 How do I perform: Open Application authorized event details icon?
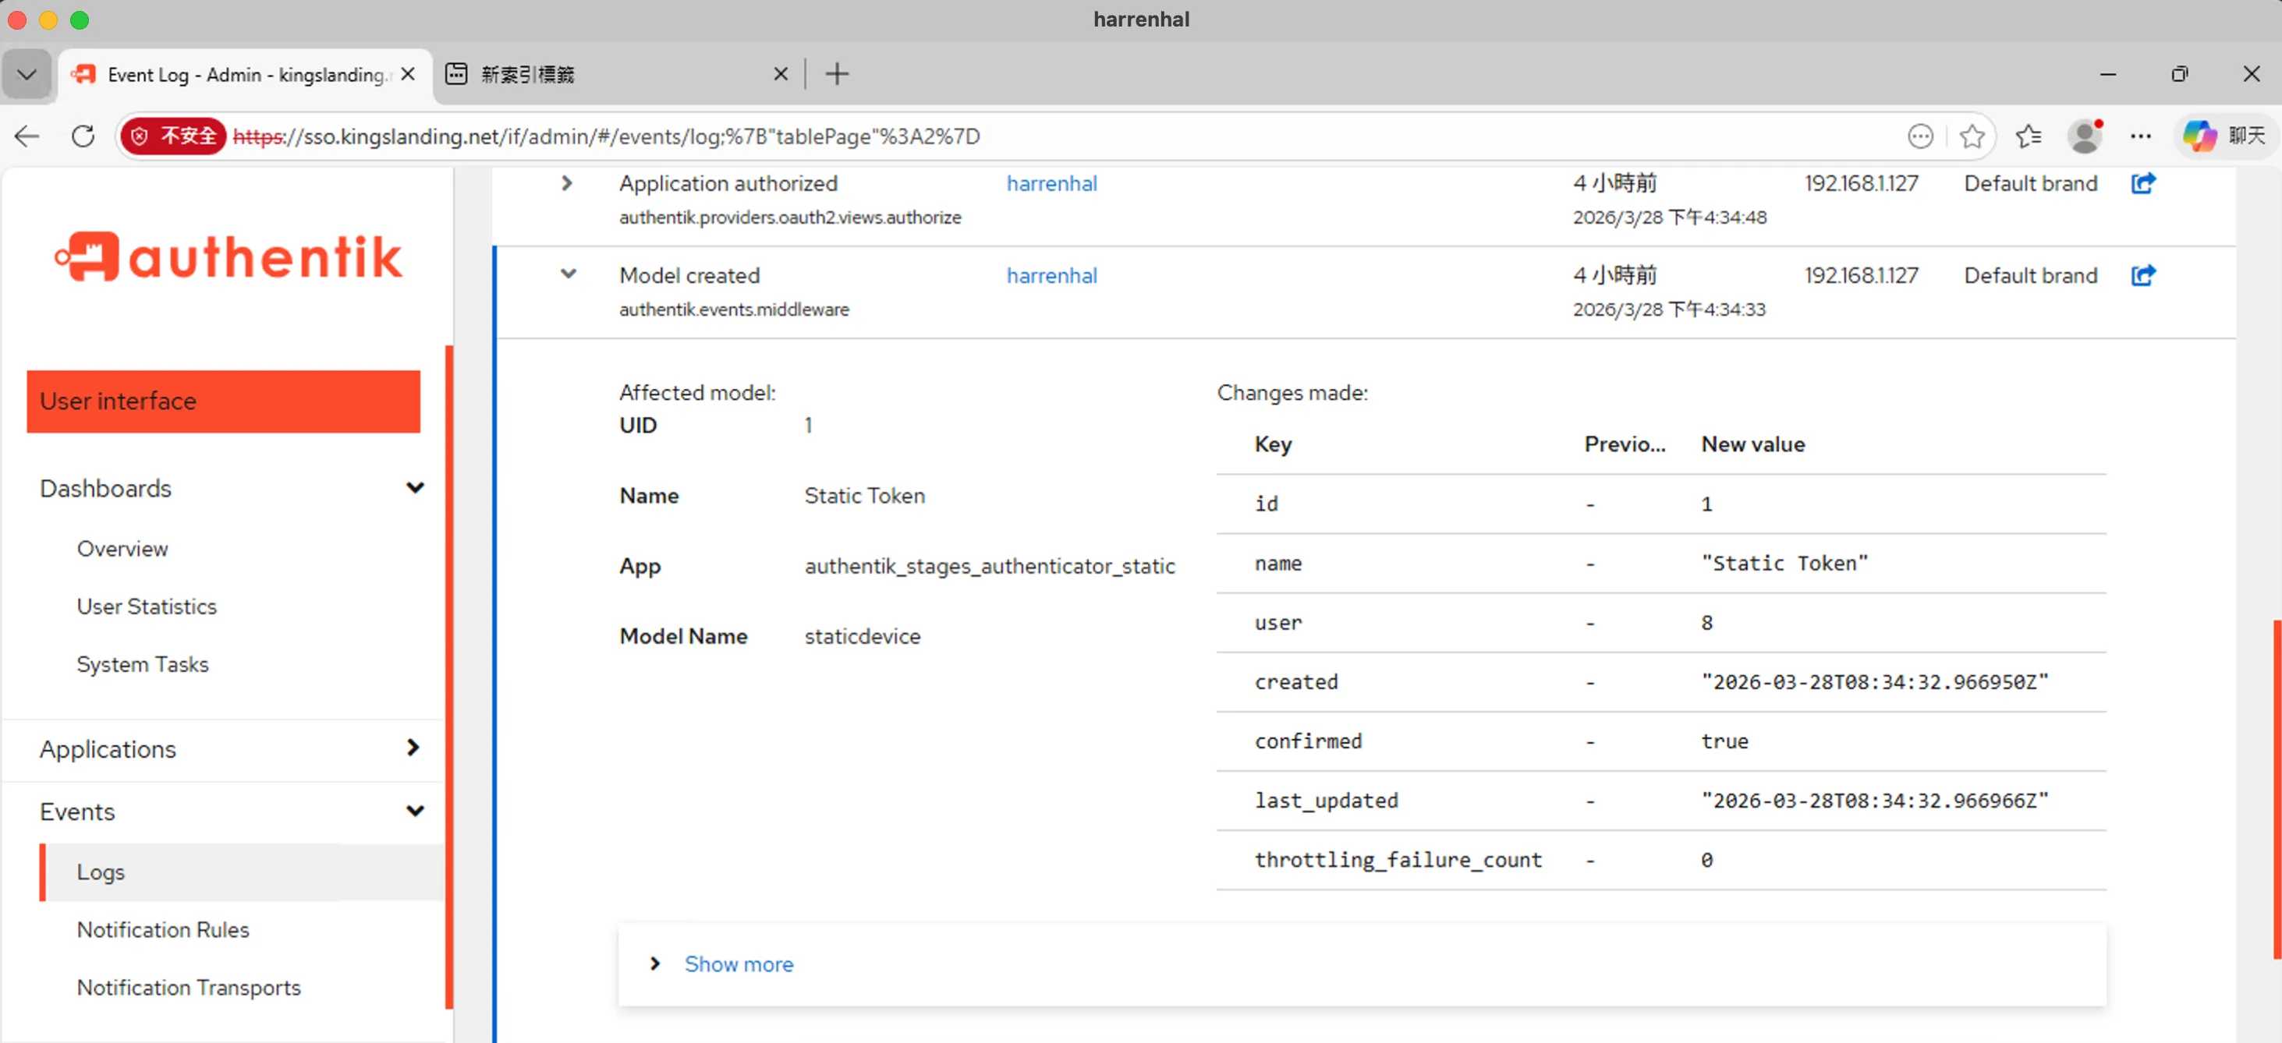[x=2142, y=183]
